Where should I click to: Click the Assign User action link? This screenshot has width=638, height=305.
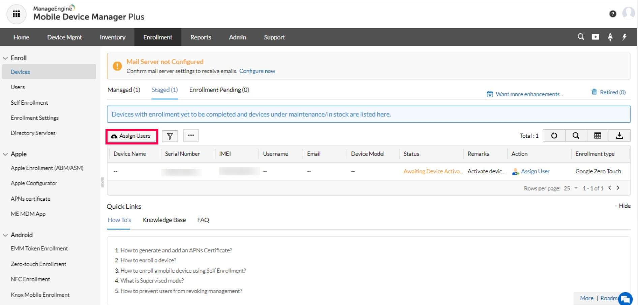coord(535,171)
